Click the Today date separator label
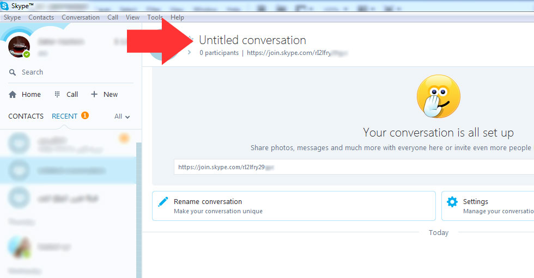This screenshot has height=278, width=534. (x=439, y=232)
